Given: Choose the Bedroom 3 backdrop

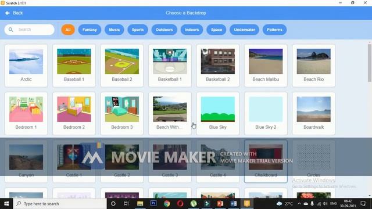Looking at the screenshot, I should [x=122, y=114].
